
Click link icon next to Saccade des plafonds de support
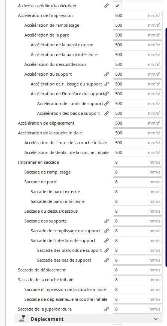point(107,250)
